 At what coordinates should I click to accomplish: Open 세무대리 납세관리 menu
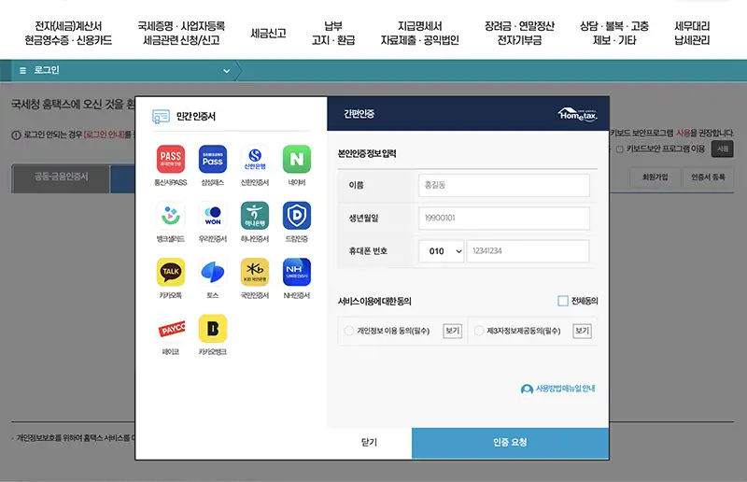pos(692,33)
